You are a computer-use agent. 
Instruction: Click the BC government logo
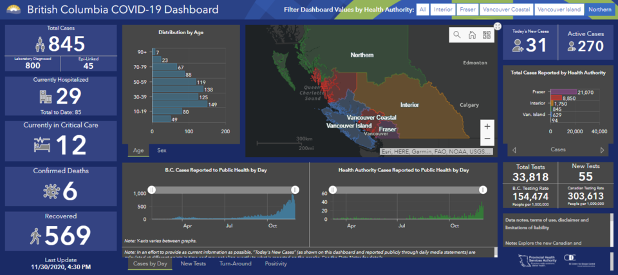point(13,8)
